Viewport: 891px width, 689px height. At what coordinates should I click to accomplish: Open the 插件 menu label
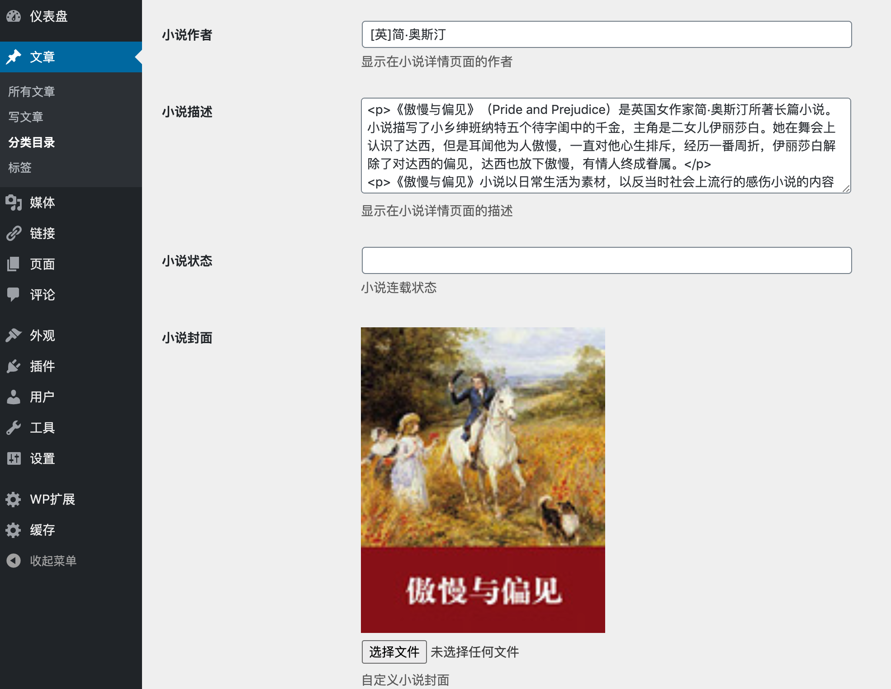[43, 366]
